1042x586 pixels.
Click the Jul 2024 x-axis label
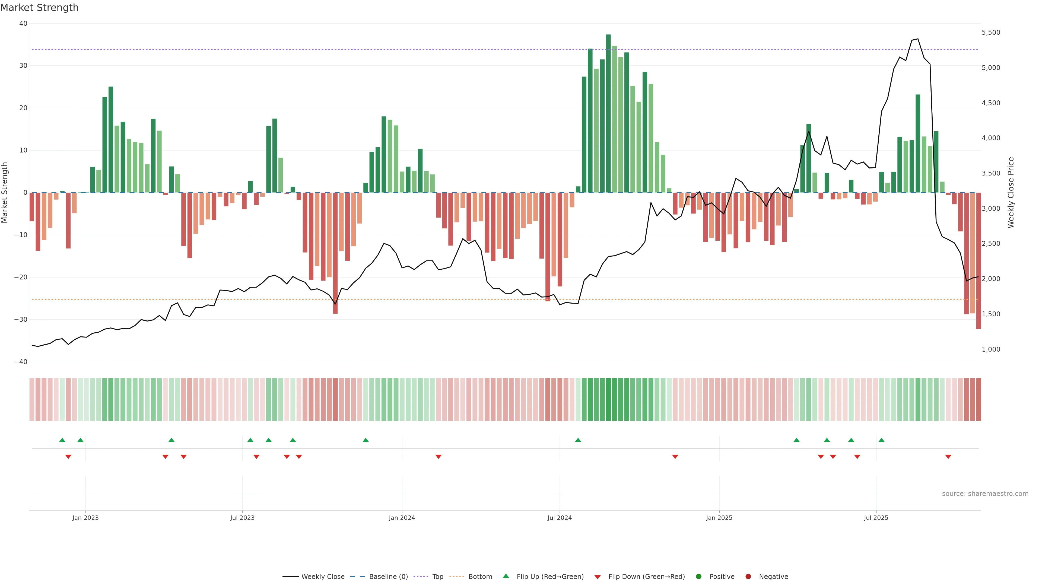(x=560, y=518)
